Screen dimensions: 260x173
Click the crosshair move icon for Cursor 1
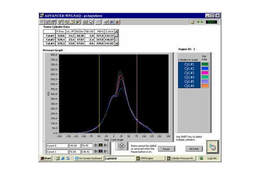(95, 151)
